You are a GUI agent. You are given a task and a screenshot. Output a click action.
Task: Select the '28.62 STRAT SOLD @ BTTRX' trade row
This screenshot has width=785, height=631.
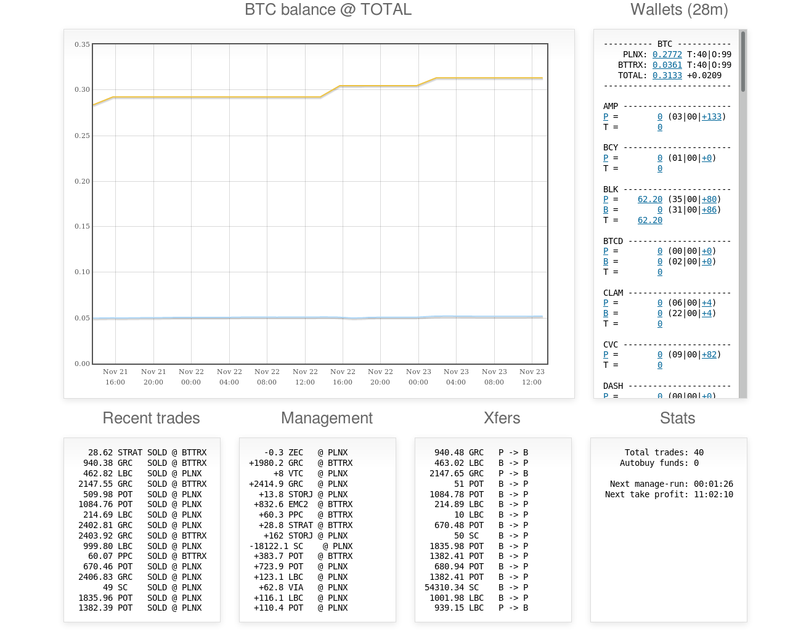coord(147,452)
